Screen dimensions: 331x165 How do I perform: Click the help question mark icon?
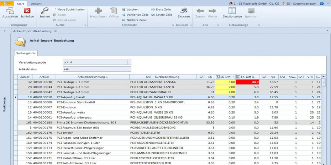tap(322, 3)
